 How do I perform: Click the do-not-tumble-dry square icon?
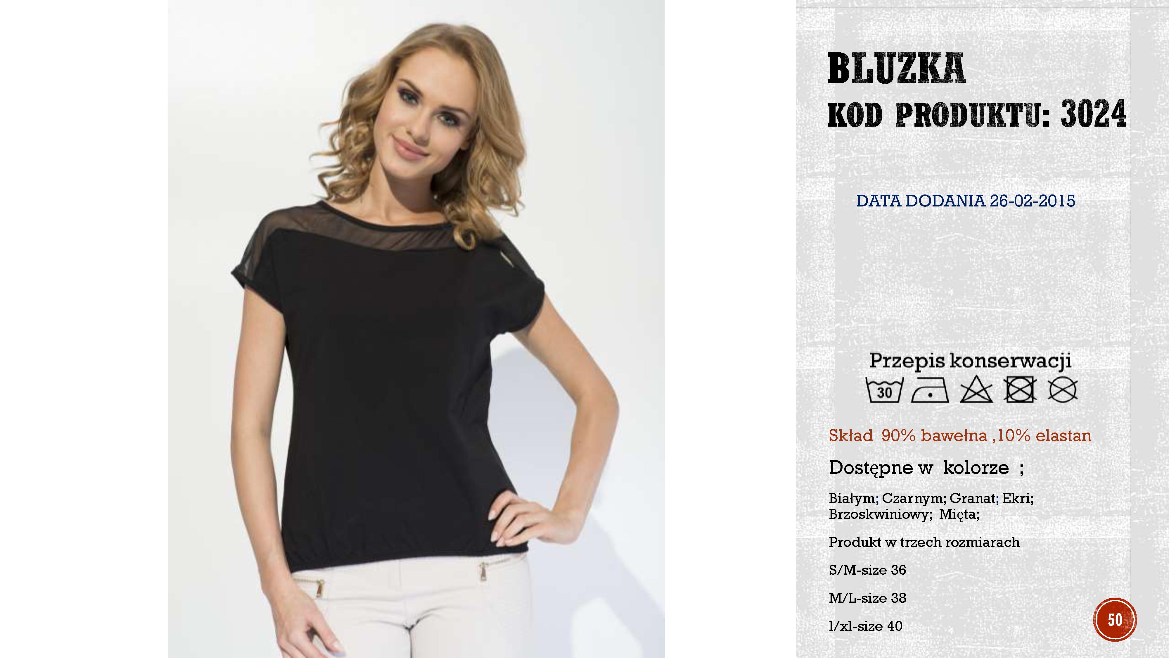[1019, 390]
